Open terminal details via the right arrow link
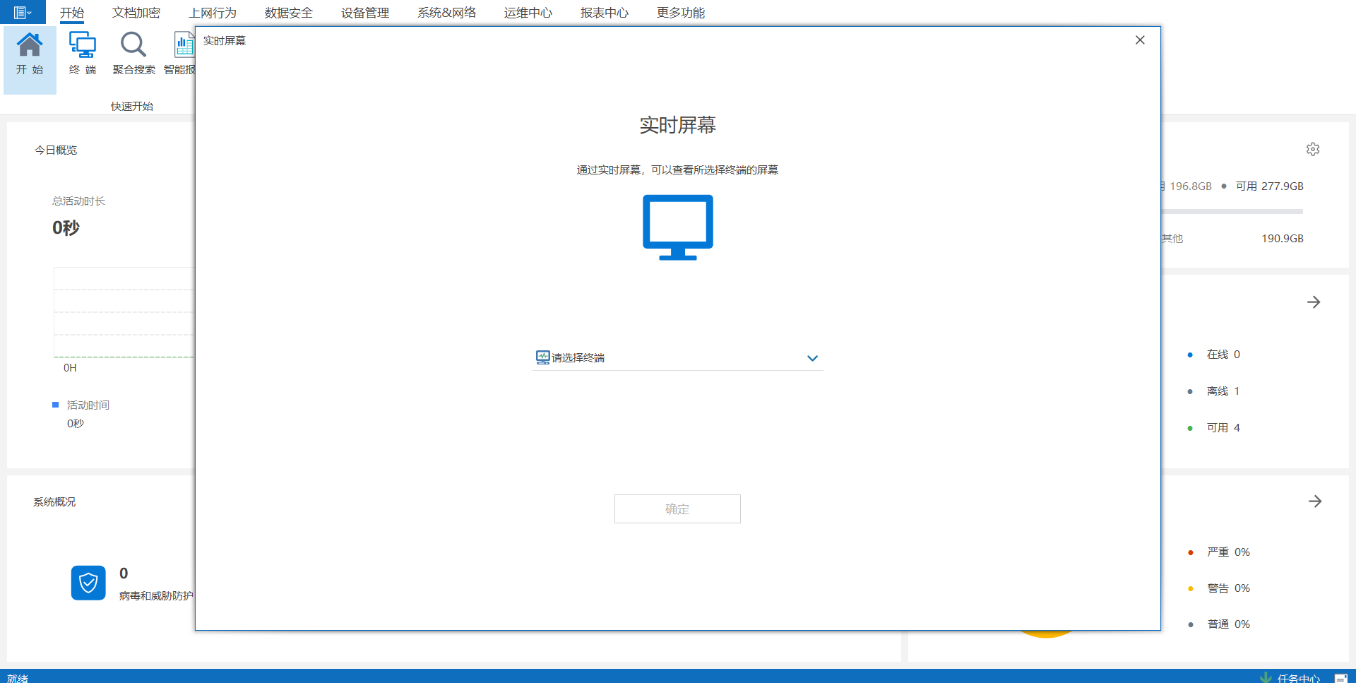This screenshot has width=1356, height=683. click(1313, 302)
